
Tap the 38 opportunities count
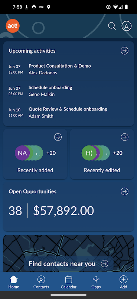pos(15,211)
